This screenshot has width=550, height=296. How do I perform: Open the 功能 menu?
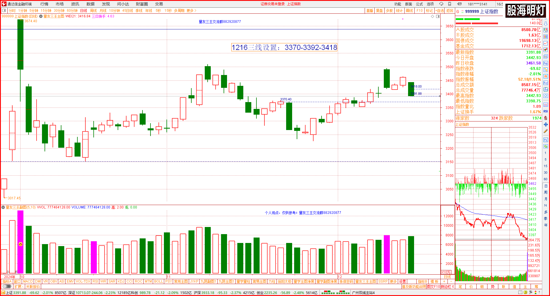[x=398, y=4]
